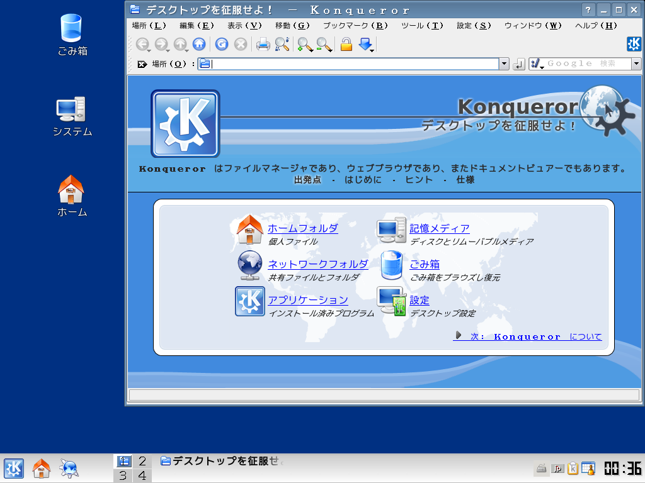Open the ブックマーク(B) menu
This screenshot has width=645, height=483.
click(x=355, y=25)
